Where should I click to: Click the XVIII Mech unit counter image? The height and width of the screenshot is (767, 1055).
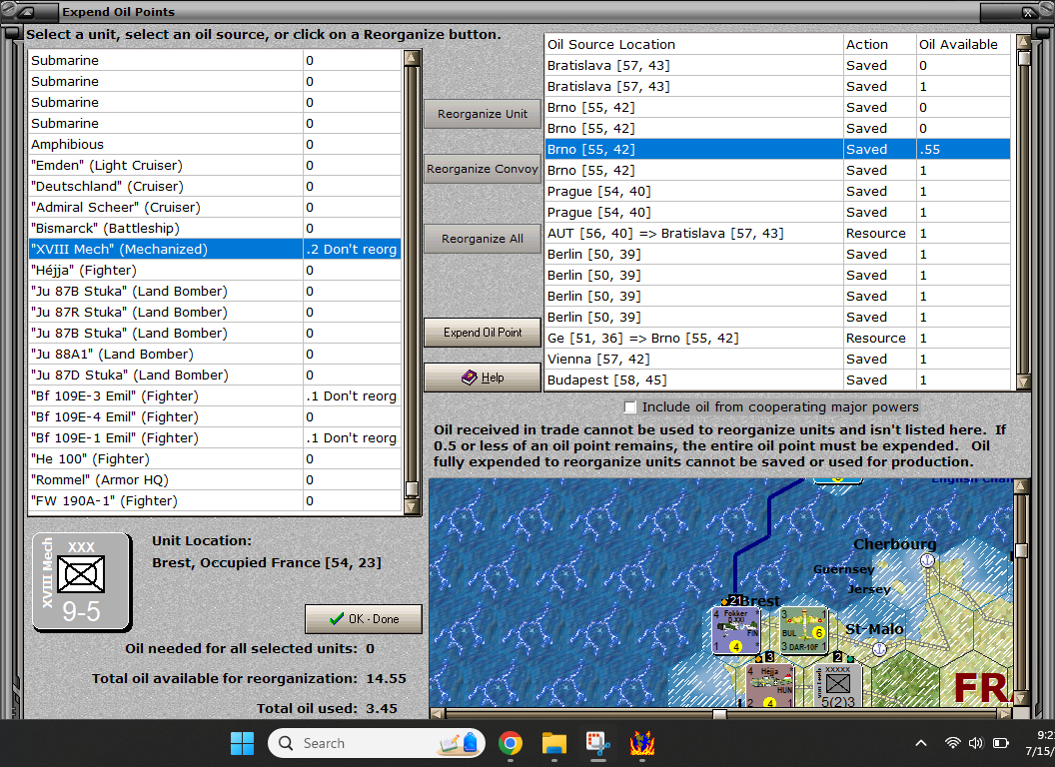point(81,582)
